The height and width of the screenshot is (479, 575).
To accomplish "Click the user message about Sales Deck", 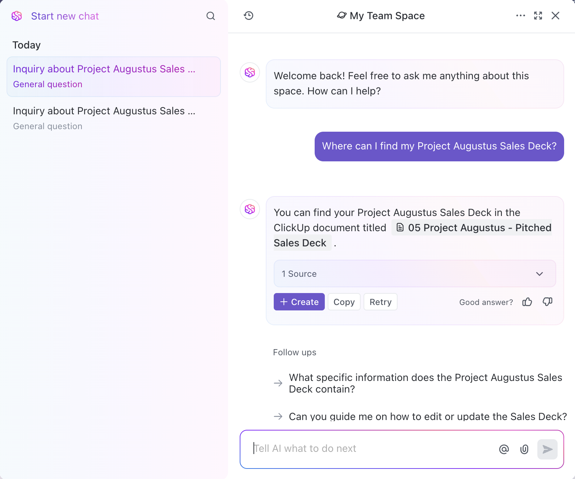I will 439,146.
